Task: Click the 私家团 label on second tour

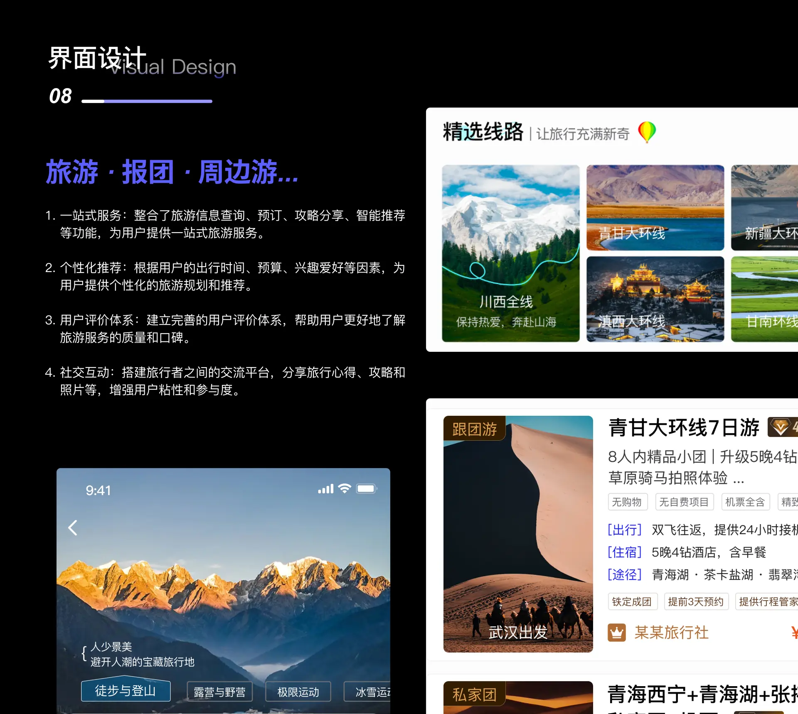Action: point(474,694)
